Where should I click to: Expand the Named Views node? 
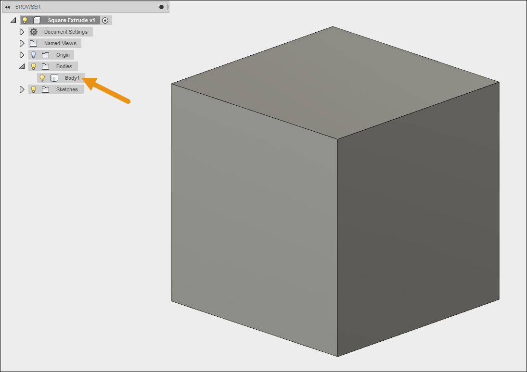click(22, 43)
